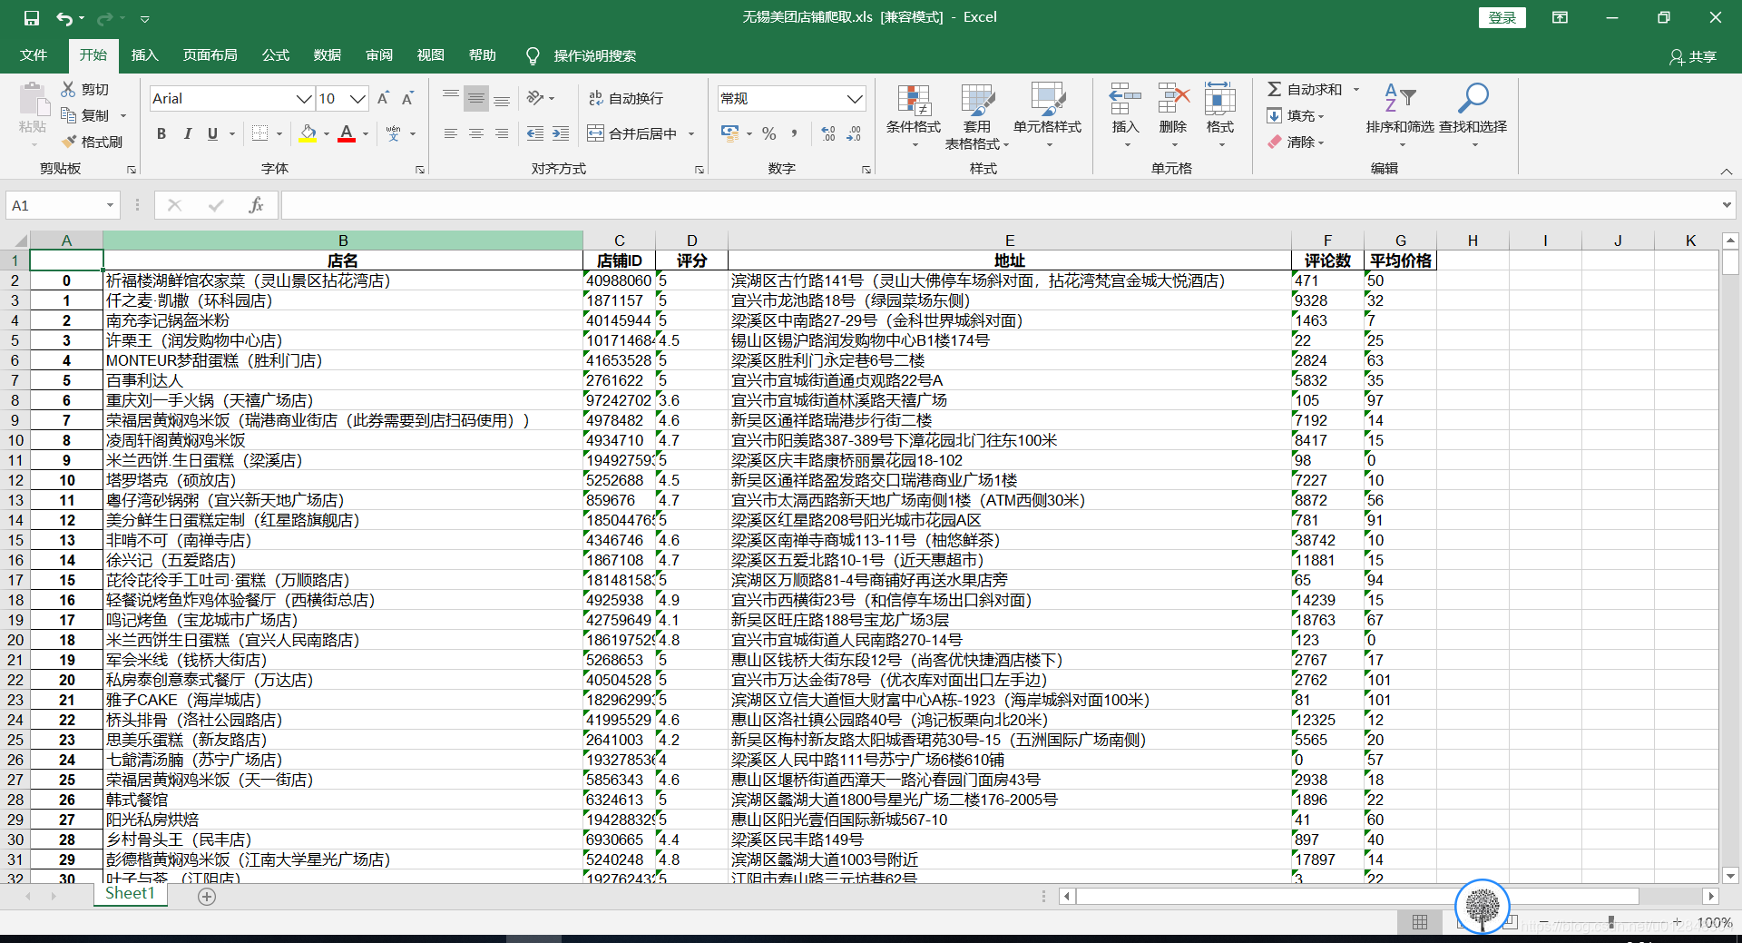Click the decrease indent icon
The height and width of the screenshot is (943, 1742).
tap(535, 133)
